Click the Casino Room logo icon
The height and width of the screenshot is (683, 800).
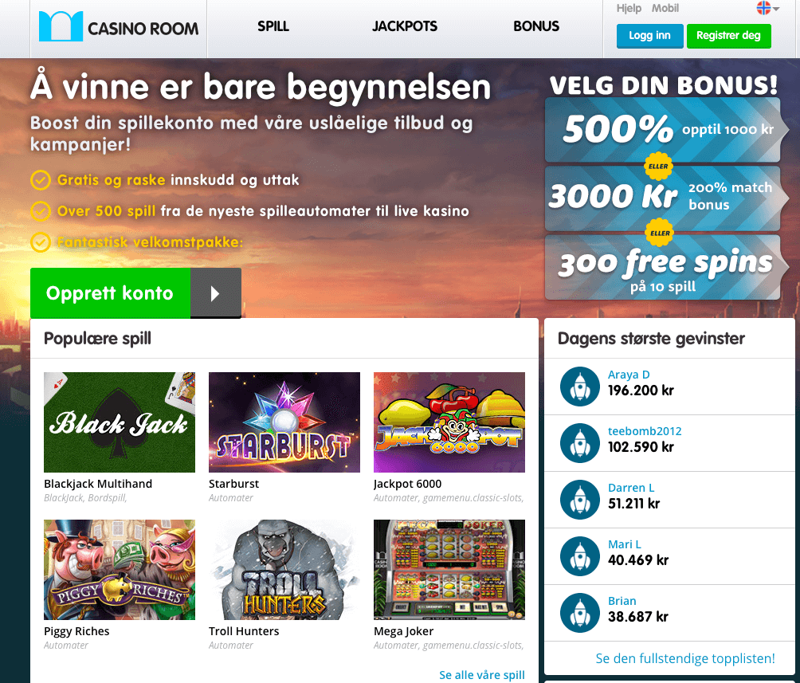coord(61,26)
